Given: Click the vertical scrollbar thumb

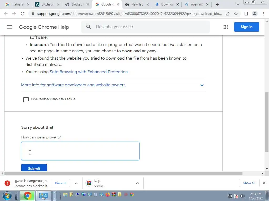Looking at the screenshot, I should pos(267,122).
